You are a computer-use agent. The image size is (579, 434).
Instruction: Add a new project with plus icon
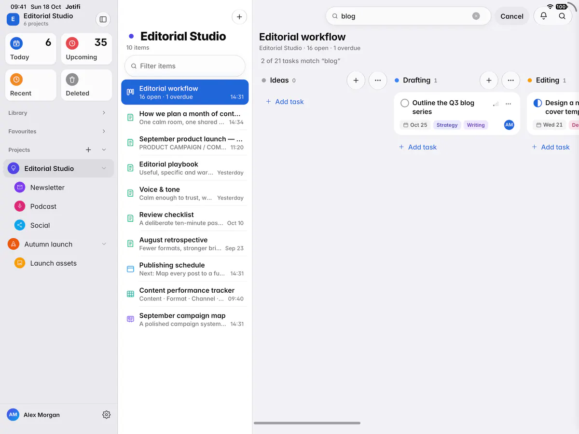(x=88, y=150)
